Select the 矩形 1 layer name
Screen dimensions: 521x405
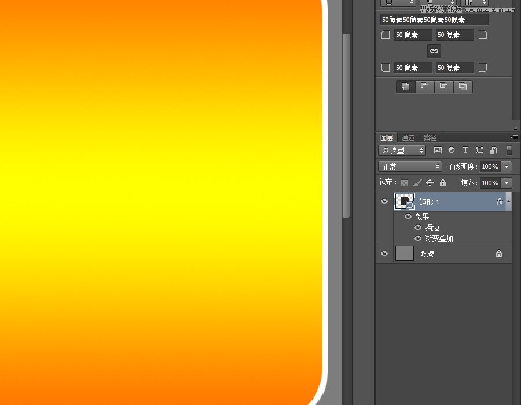pyautogui.click(x=430, y=202)
